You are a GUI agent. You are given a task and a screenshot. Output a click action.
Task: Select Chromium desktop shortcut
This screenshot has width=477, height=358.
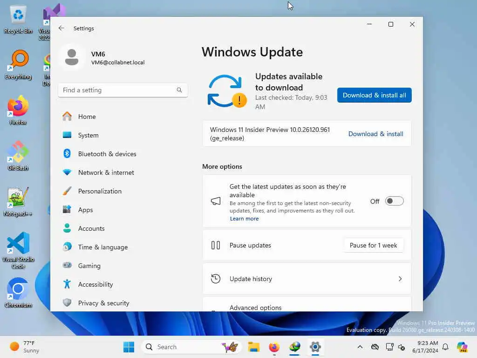[x=18, y=293]
